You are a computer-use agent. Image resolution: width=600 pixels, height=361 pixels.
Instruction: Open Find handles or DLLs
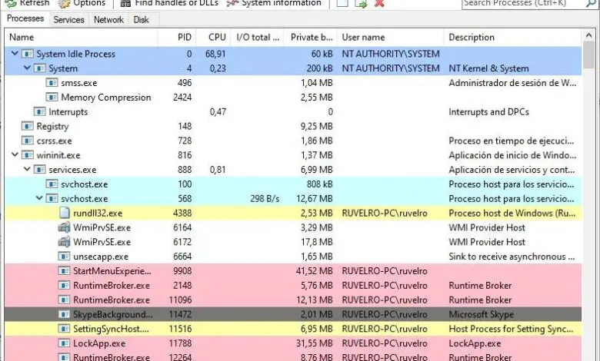tap(169, 3)
